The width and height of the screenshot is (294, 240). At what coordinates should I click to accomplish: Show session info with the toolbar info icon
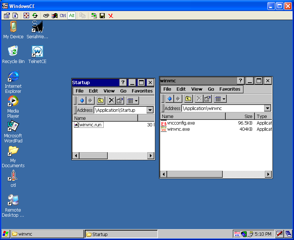(15, 15)
